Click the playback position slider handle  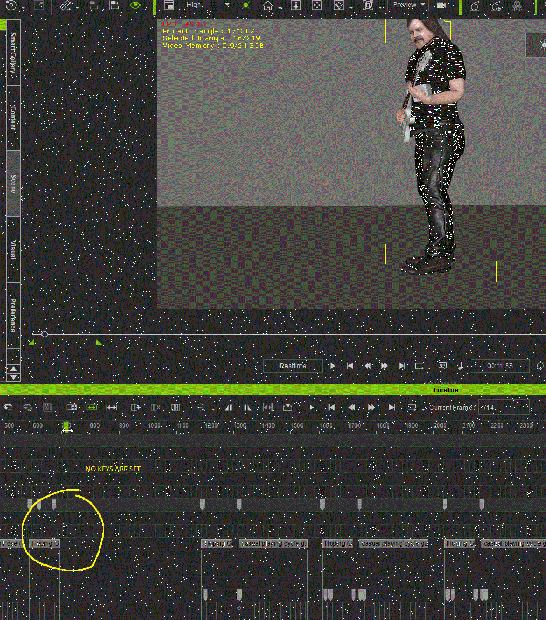pos(45,335)
